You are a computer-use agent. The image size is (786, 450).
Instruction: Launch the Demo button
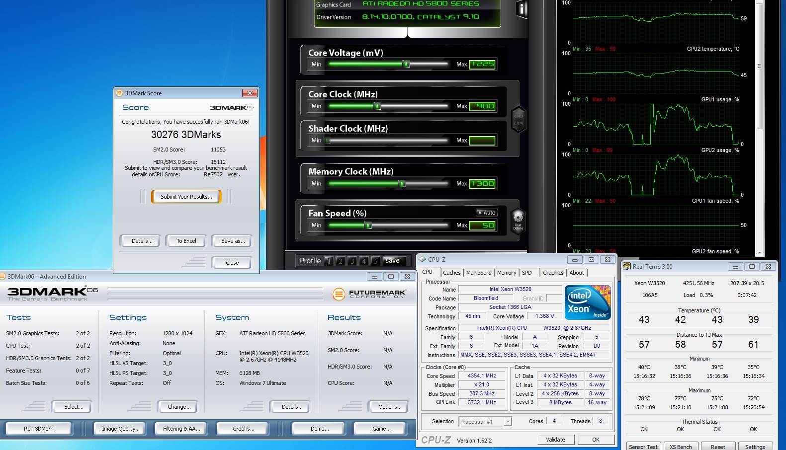tap(320, 429)
